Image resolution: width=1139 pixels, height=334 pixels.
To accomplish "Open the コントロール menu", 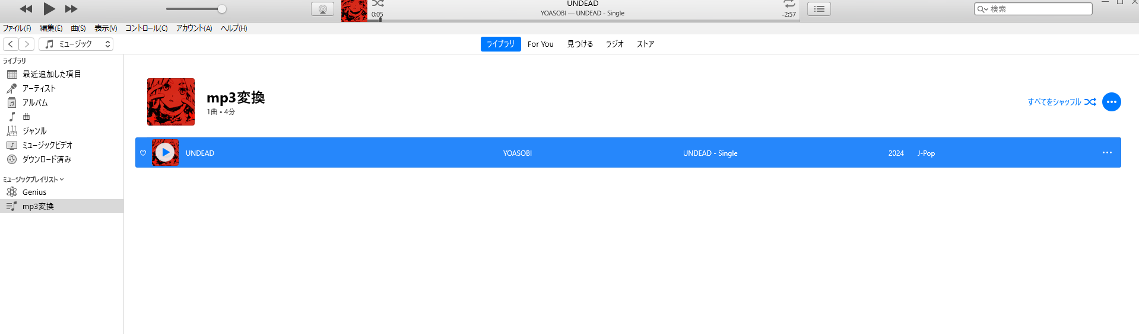I will tap(147, 28).
